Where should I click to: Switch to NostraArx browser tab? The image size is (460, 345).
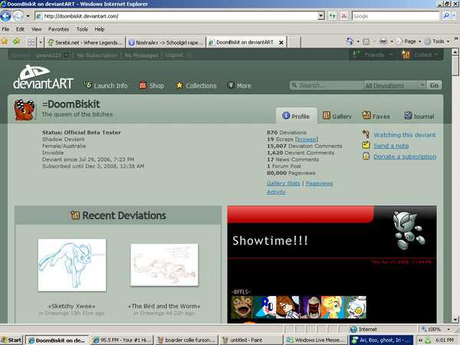point(166,42)
